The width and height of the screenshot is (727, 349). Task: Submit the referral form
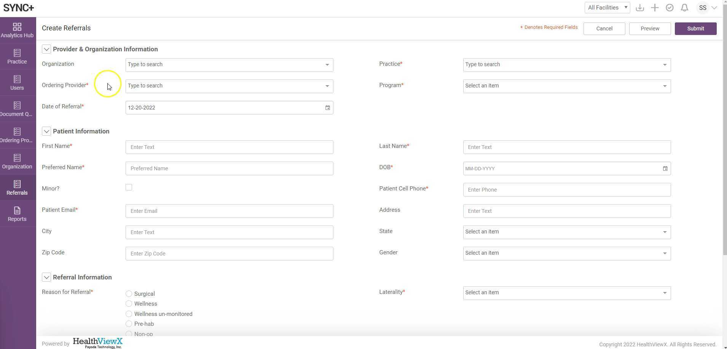[x=695, y=29]
